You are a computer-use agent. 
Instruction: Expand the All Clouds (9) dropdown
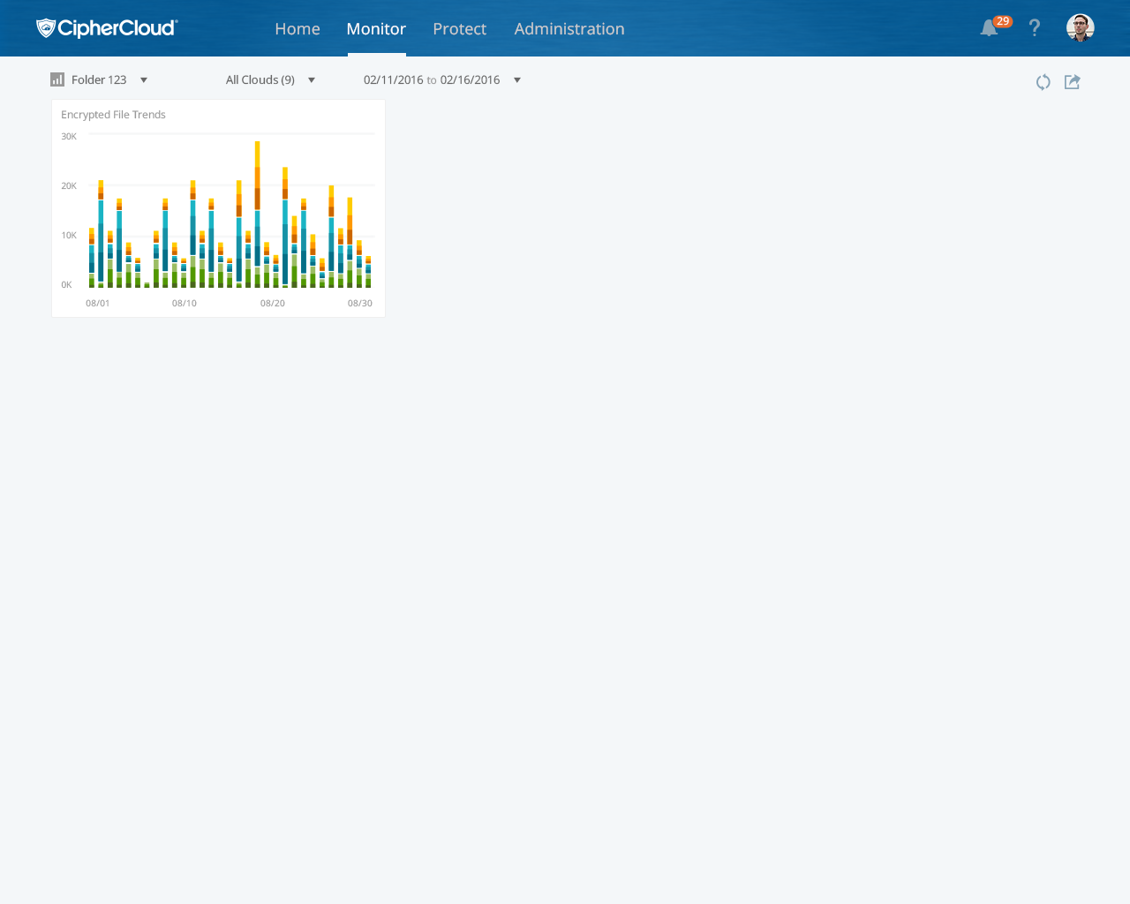312,80
